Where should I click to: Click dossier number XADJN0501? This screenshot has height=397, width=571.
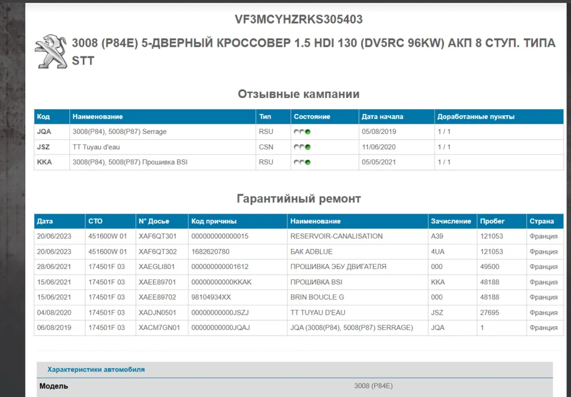158,312
